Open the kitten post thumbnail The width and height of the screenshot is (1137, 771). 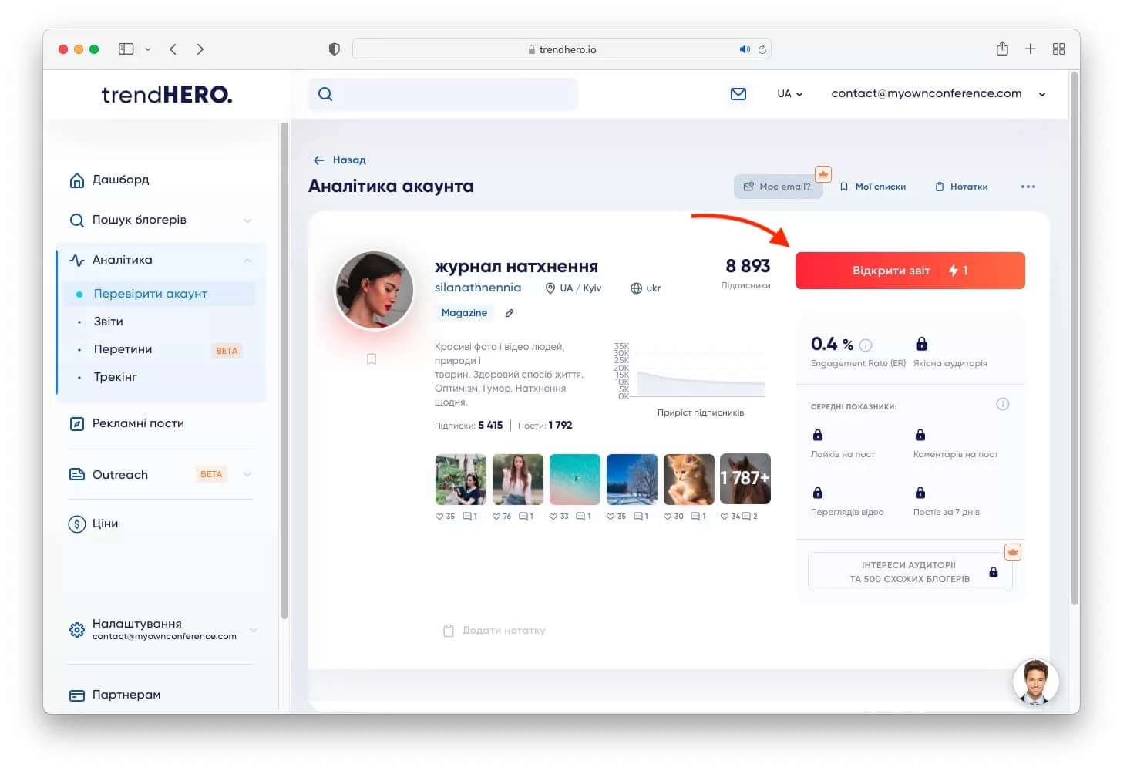(688, 479)
